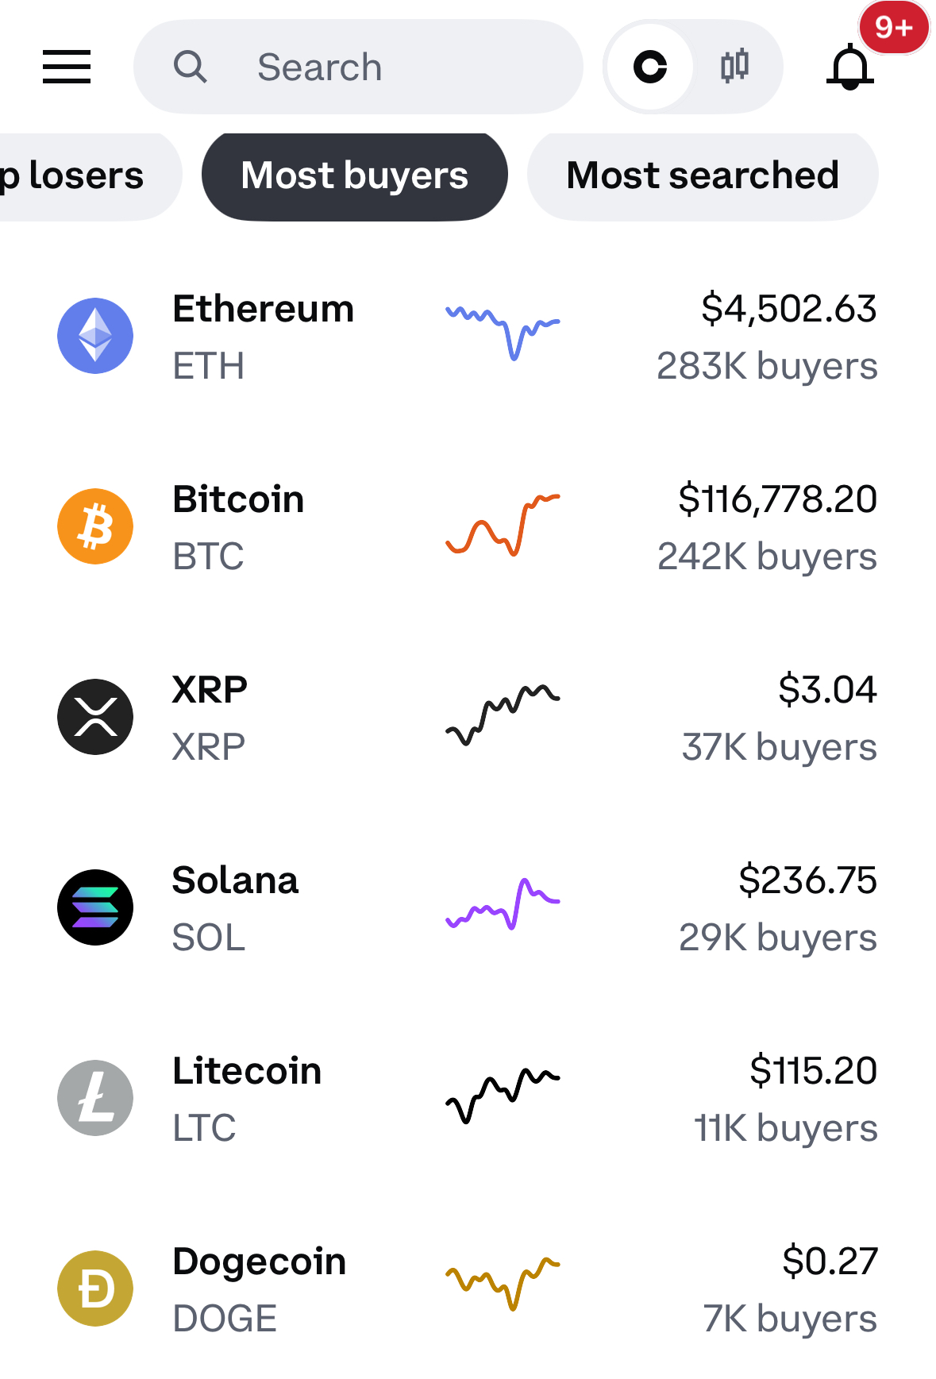The width and height of the screenshot is (936, 1379).
Task: Select the Most buyers tab
Action: 355,175
